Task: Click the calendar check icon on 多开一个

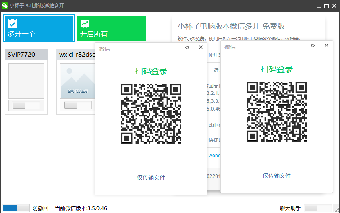Action: 12,23
